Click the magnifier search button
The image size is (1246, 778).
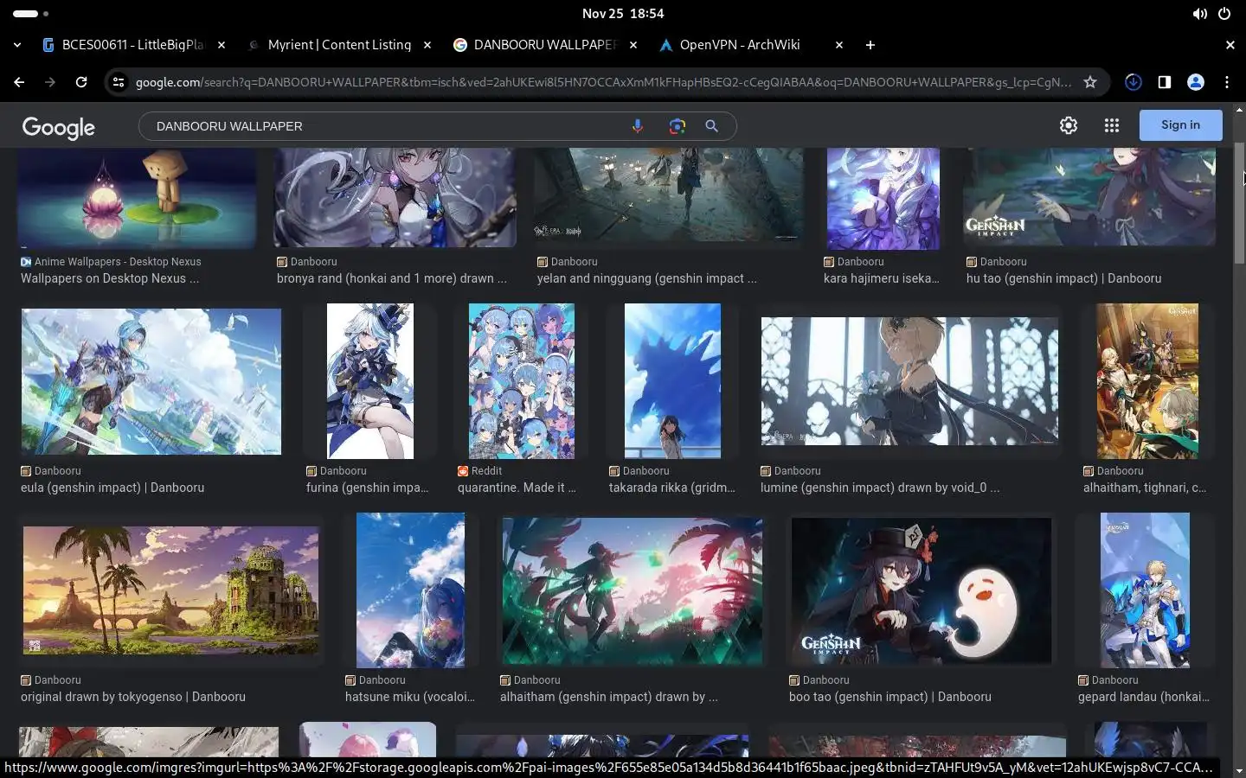711,126
